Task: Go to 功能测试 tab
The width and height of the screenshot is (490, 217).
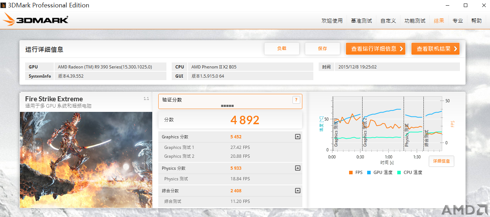Action: (415, 21)
